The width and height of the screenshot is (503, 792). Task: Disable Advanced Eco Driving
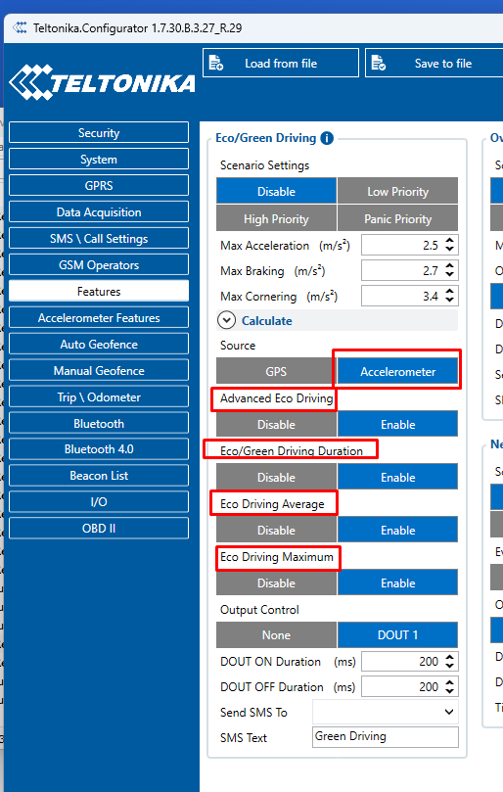pos(276,424)
